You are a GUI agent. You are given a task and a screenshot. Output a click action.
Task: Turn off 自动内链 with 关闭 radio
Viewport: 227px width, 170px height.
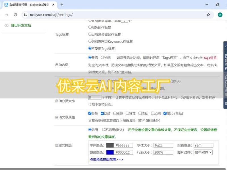[102, 58]
